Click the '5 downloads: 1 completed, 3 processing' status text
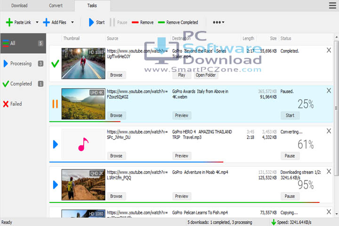The width and height of the screenshot is (339, 226). tap(220, 222)
